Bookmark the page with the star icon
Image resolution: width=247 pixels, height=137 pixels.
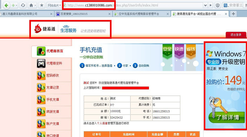[x=42, y=6]
